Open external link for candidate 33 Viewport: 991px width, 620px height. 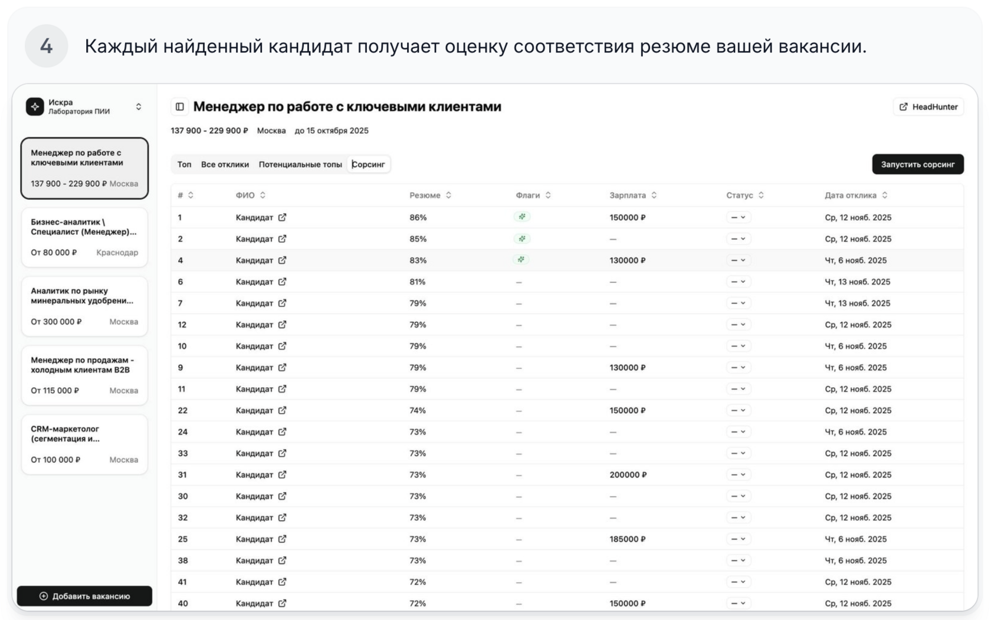(283, 453)
